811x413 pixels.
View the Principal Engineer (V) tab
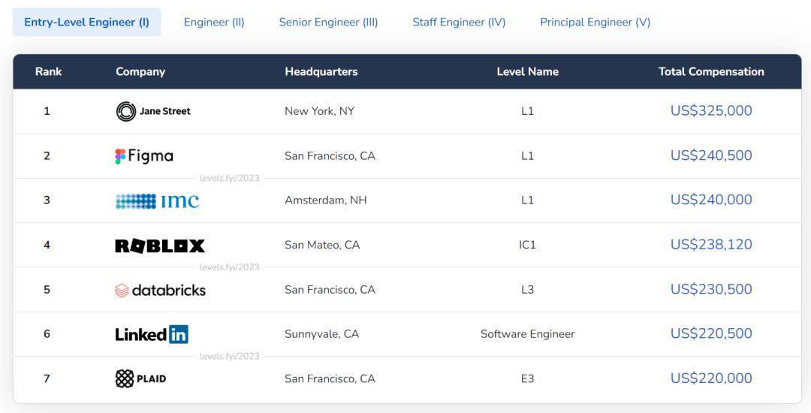tap(595, 22)
